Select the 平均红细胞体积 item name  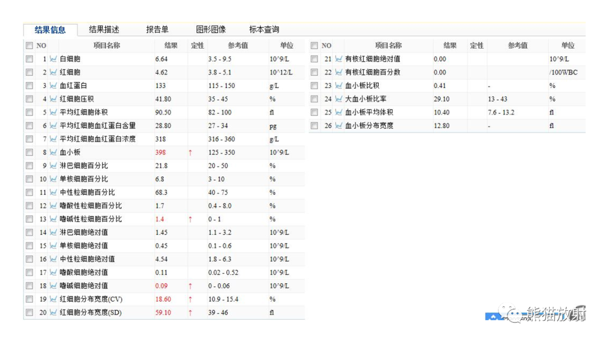pos(84,112)
